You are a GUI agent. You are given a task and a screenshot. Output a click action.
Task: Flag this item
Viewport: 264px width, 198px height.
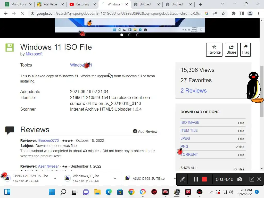(245, 50)
